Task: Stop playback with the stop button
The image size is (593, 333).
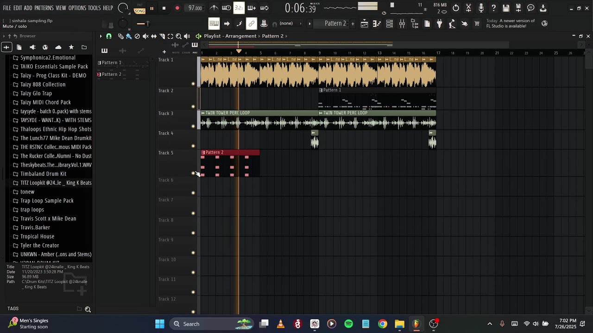Action: coord(164,8)
